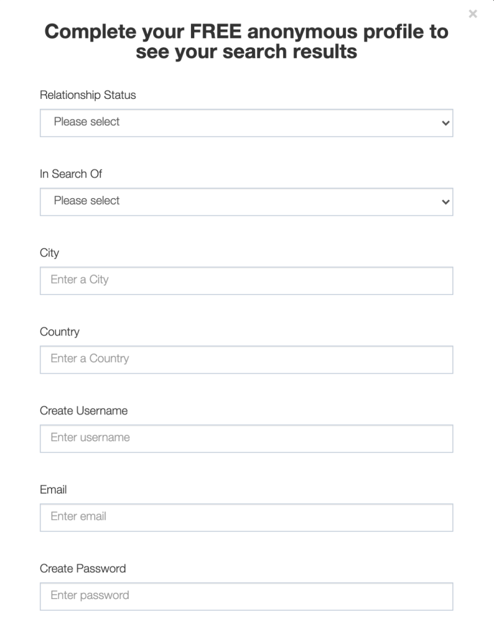Focus the Enter a City field
The height and width of the screenshot is (627, 494).
coord(246,281)
